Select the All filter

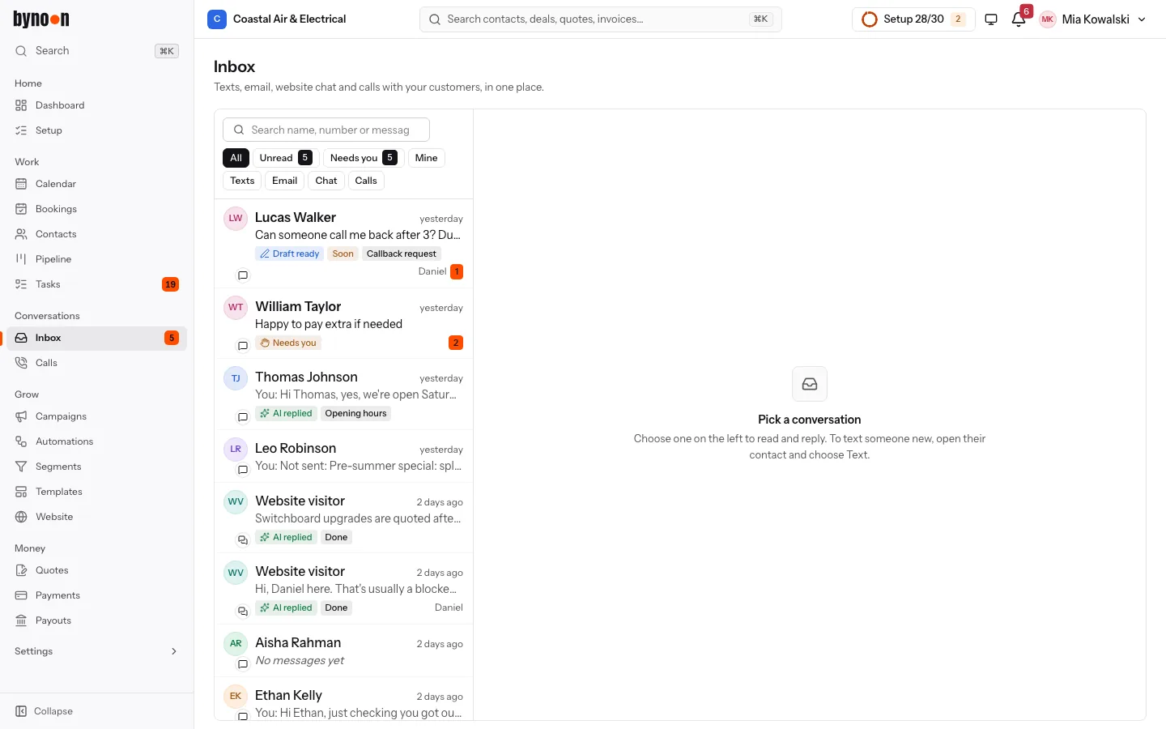click(x=236, y=158)
